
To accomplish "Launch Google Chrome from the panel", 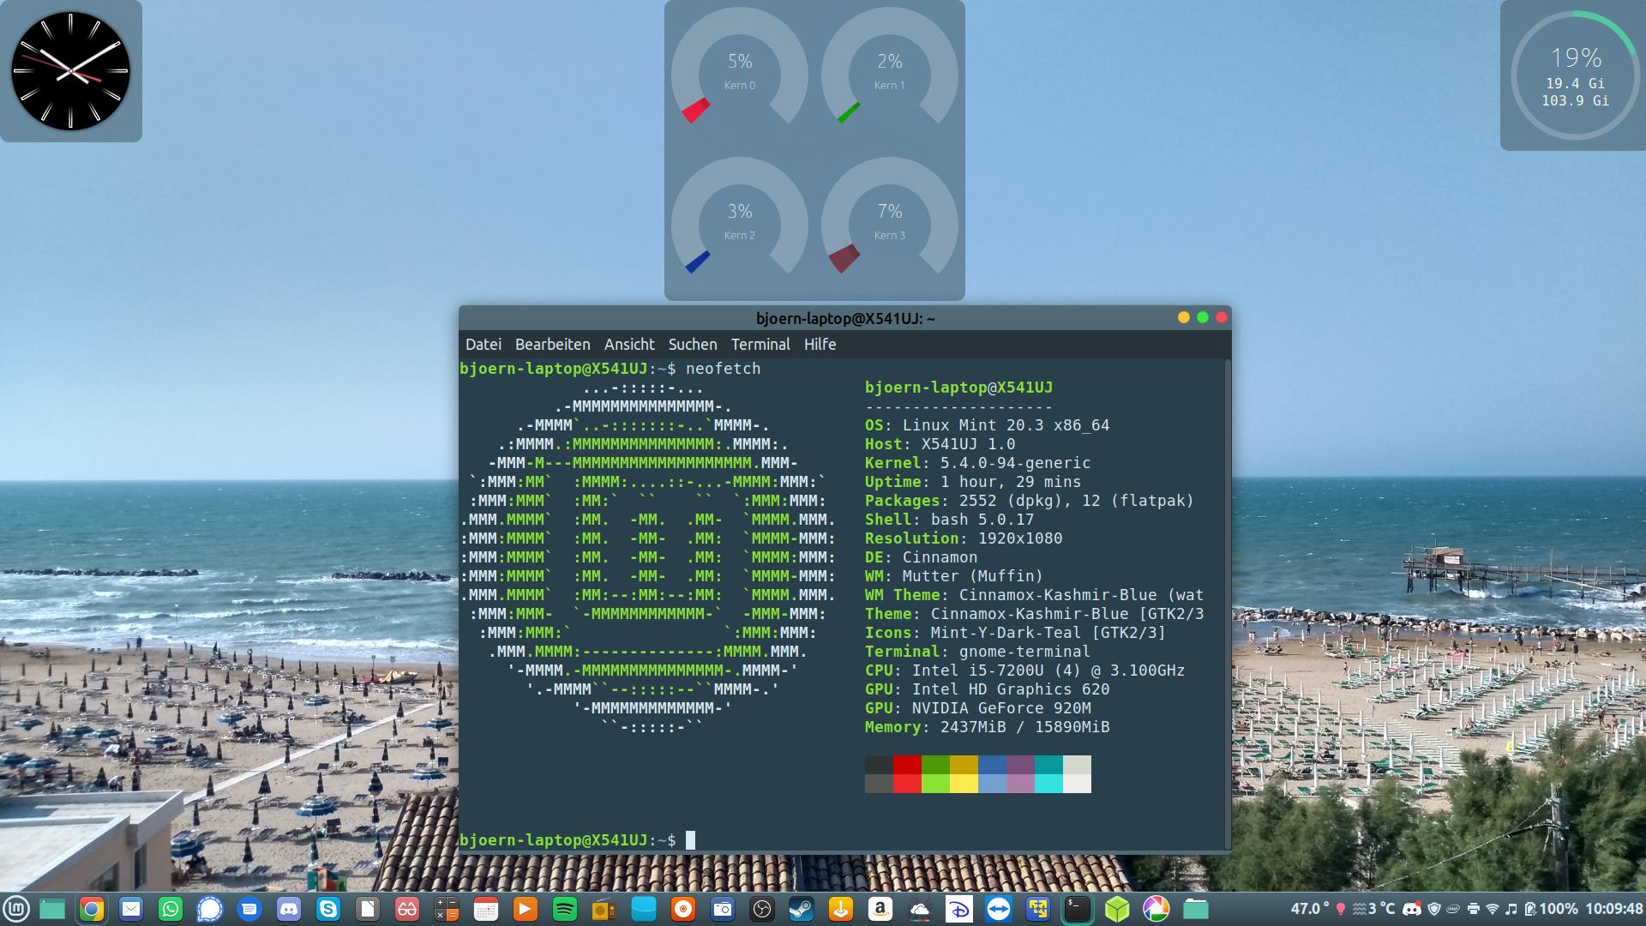I will coord(92,909).
